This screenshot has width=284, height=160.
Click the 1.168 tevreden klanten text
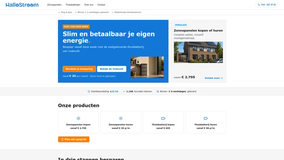pos(139,91)
